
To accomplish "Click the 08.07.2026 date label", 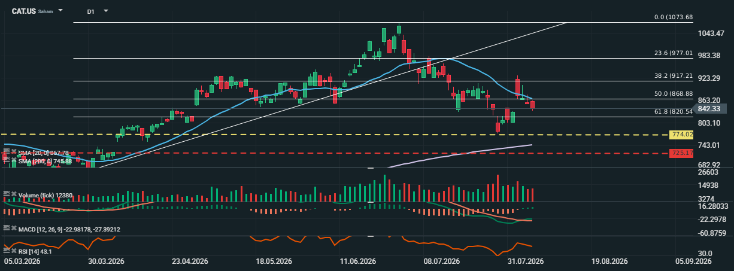I will point(441,261).
